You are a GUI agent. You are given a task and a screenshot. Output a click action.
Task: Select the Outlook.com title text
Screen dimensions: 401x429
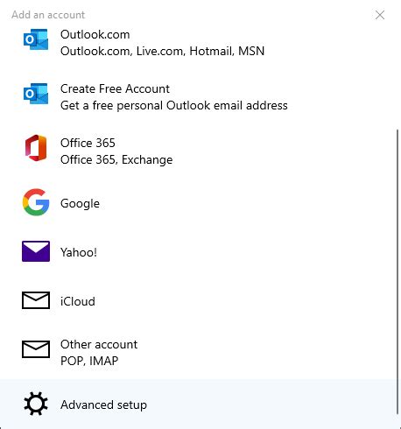pos(95,34)
